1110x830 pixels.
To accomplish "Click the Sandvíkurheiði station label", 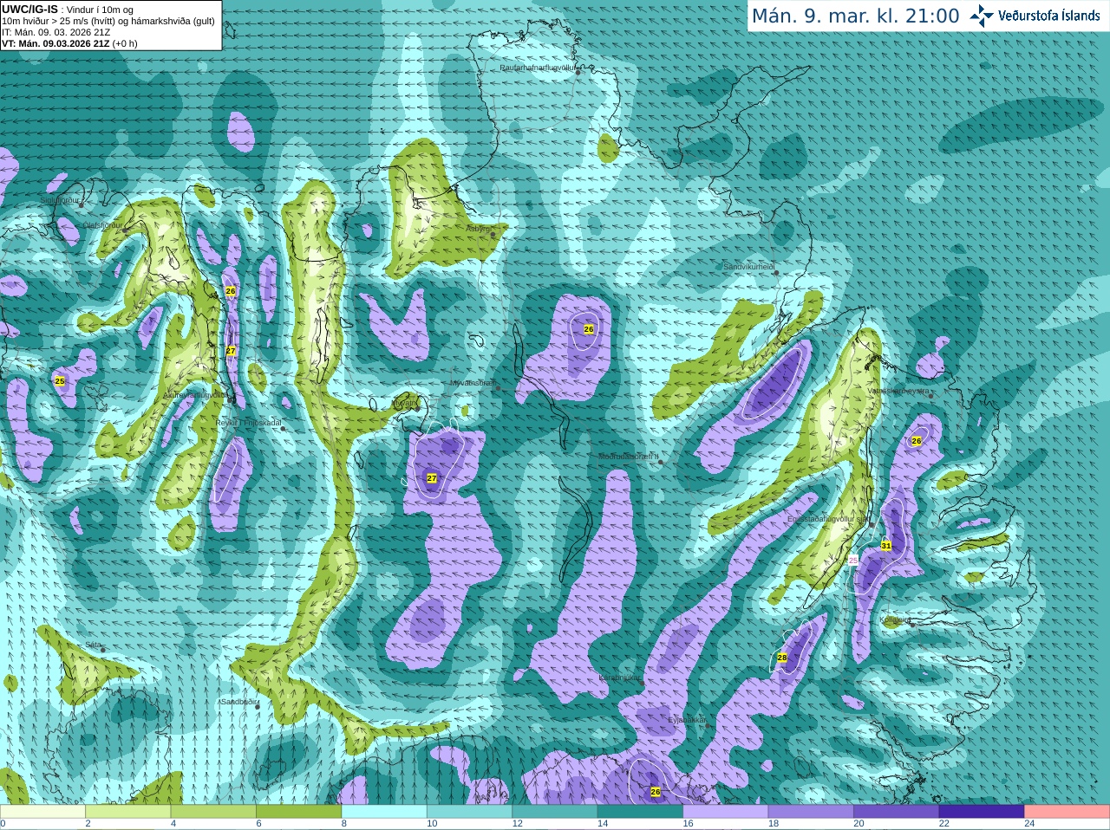I will click(748, 267).
